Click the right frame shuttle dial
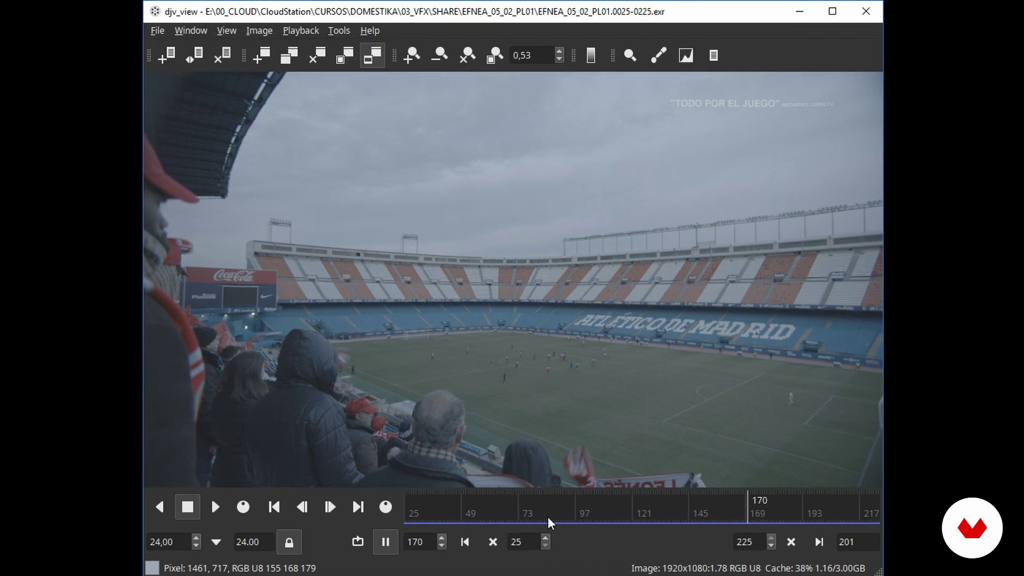Image resolution: width=1024 pixels, height=576 pixels. (386, 507)
